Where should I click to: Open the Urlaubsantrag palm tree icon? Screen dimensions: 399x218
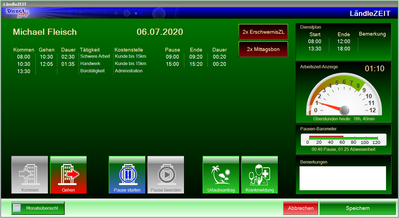pos(221,175)
